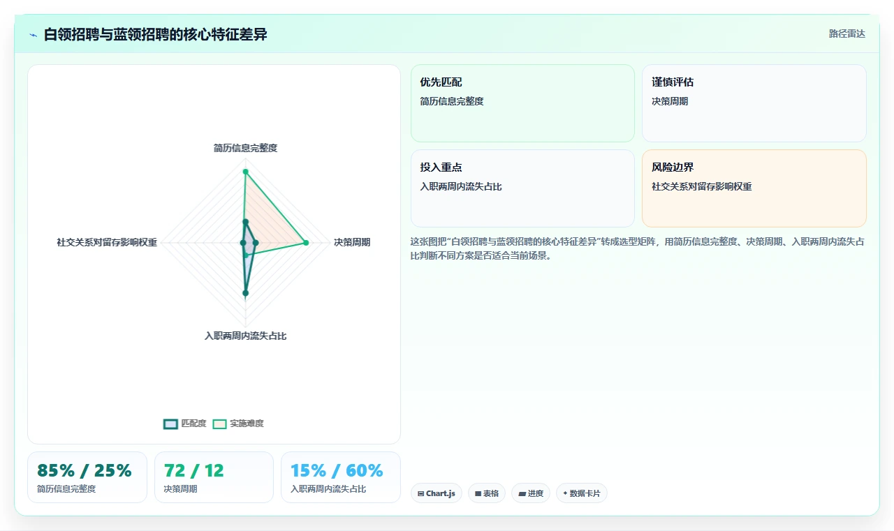The height and width of the screenshot is (531, 894).
Task: Select the 15% / 60% stat card
Action: (x=341, y=477)
